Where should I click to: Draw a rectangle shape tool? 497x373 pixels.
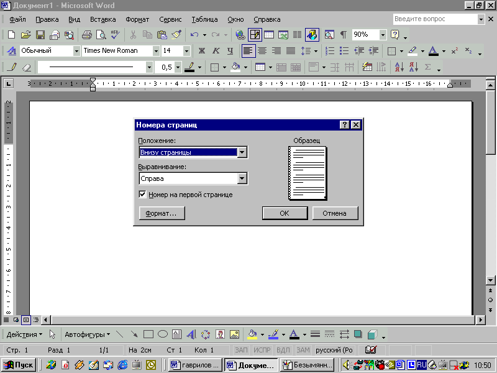point(148,334)
